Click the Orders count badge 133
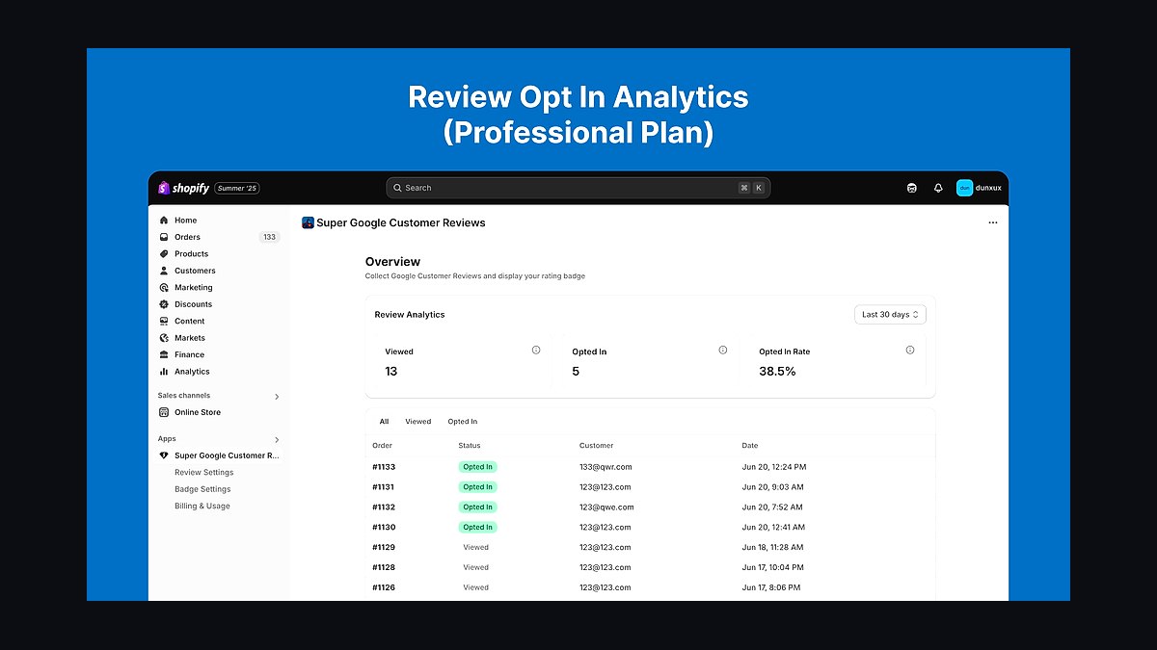The image size is (1157, 650). click(269, 237)
